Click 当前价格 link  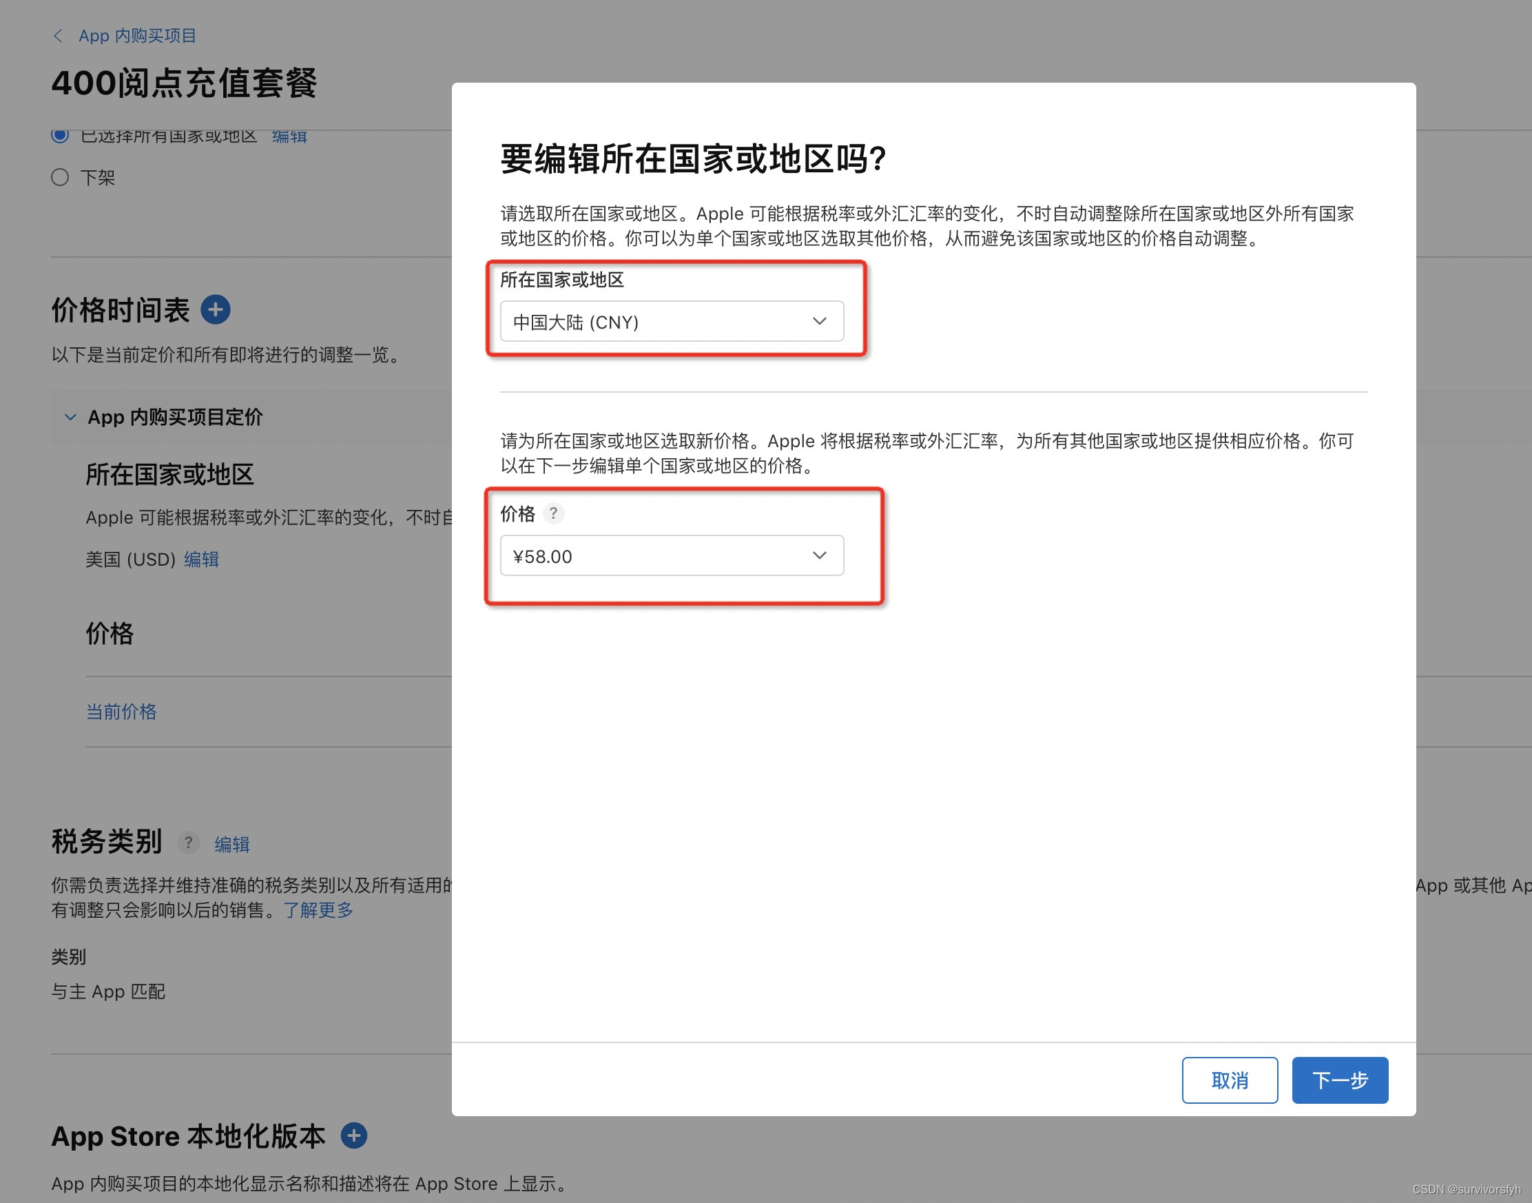coord(121,711)
